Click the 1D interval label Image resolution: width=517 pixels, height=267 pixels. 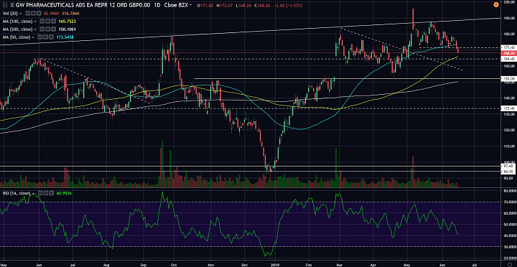tap(157, 5)
